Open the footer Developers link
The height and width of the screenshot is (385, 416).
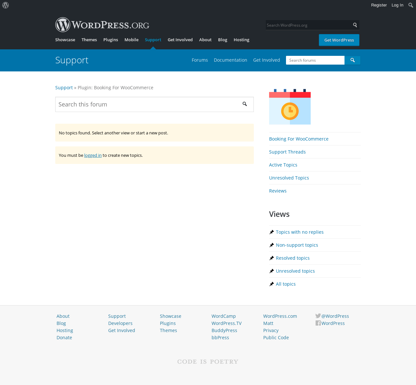tap(120, 323)
